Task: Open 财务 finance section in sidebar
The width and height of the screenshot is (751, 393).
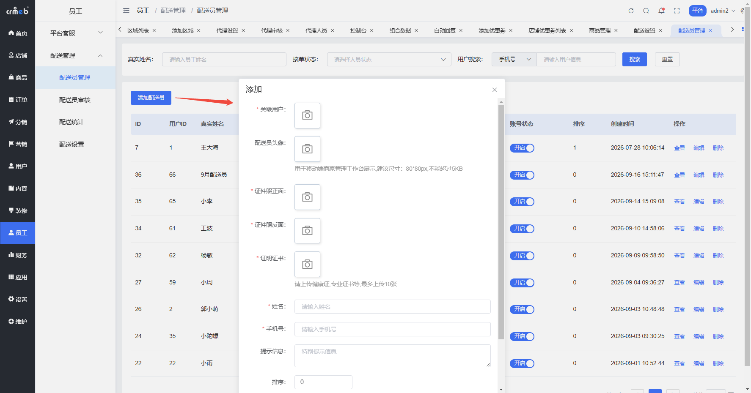Action: pos(17,255)
